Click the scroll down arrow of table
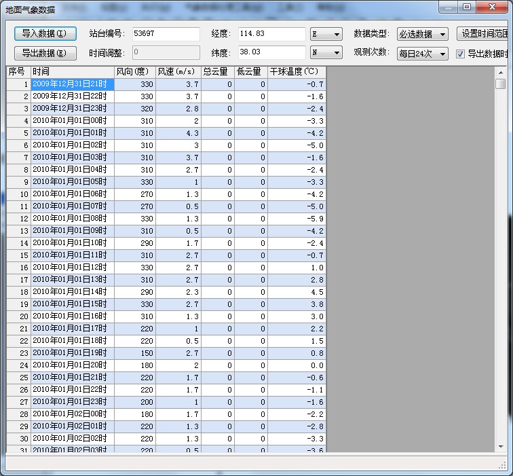This screenshot has width=513, height=476. (501, 446)
